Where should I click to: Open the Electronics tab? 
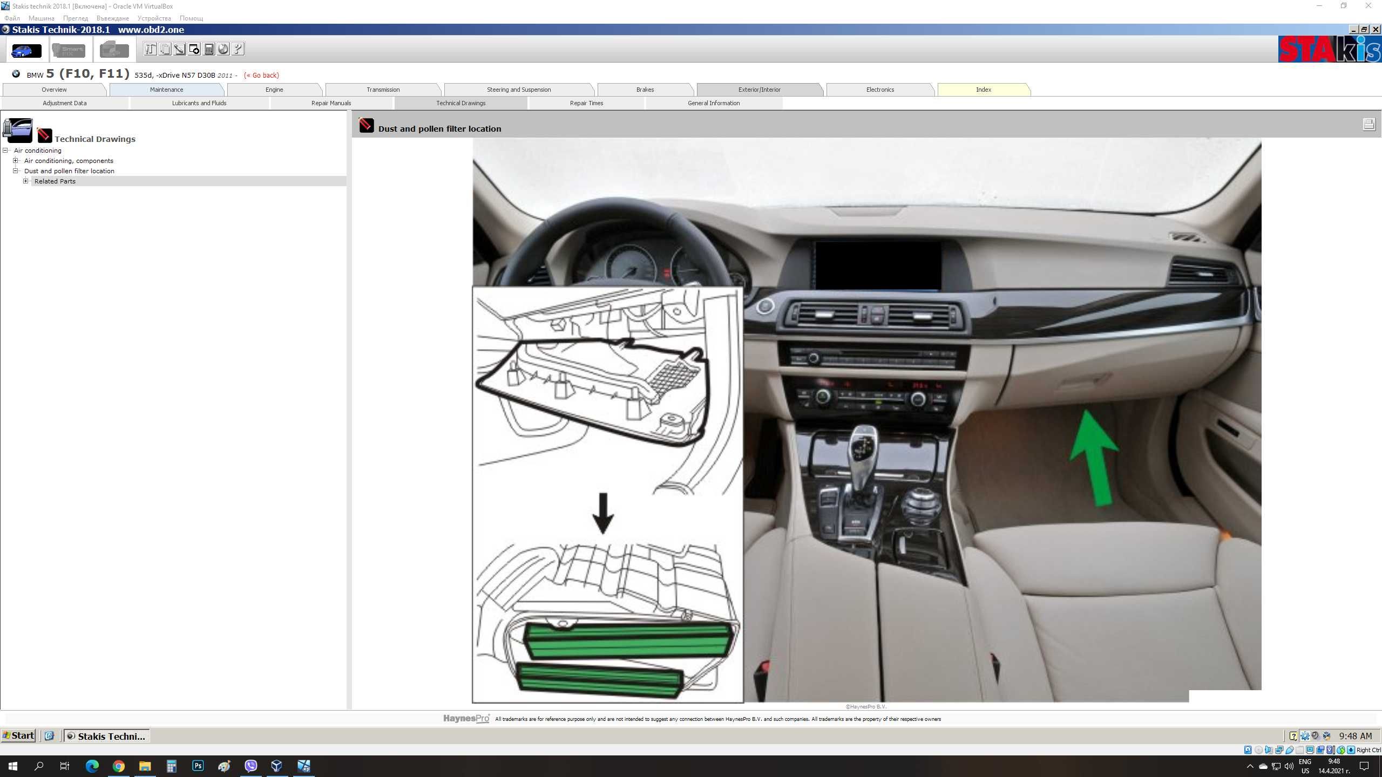coord(880,90)
